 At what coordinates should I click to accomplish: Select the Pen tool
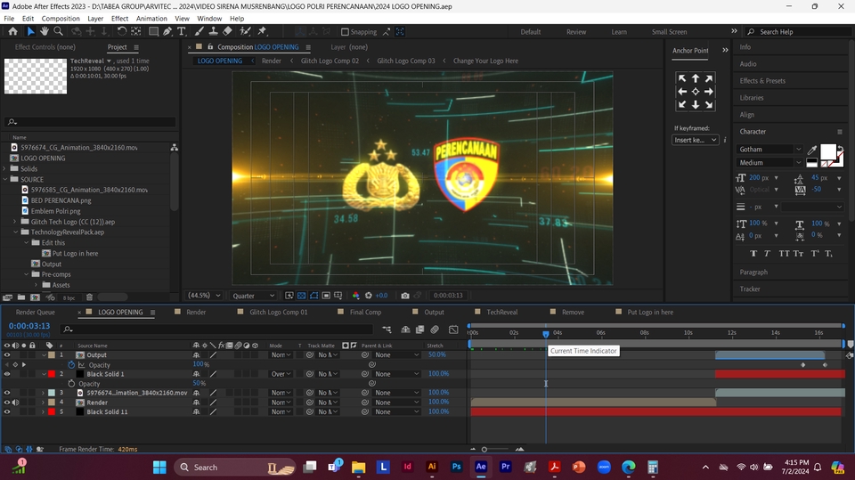(167, 32)
